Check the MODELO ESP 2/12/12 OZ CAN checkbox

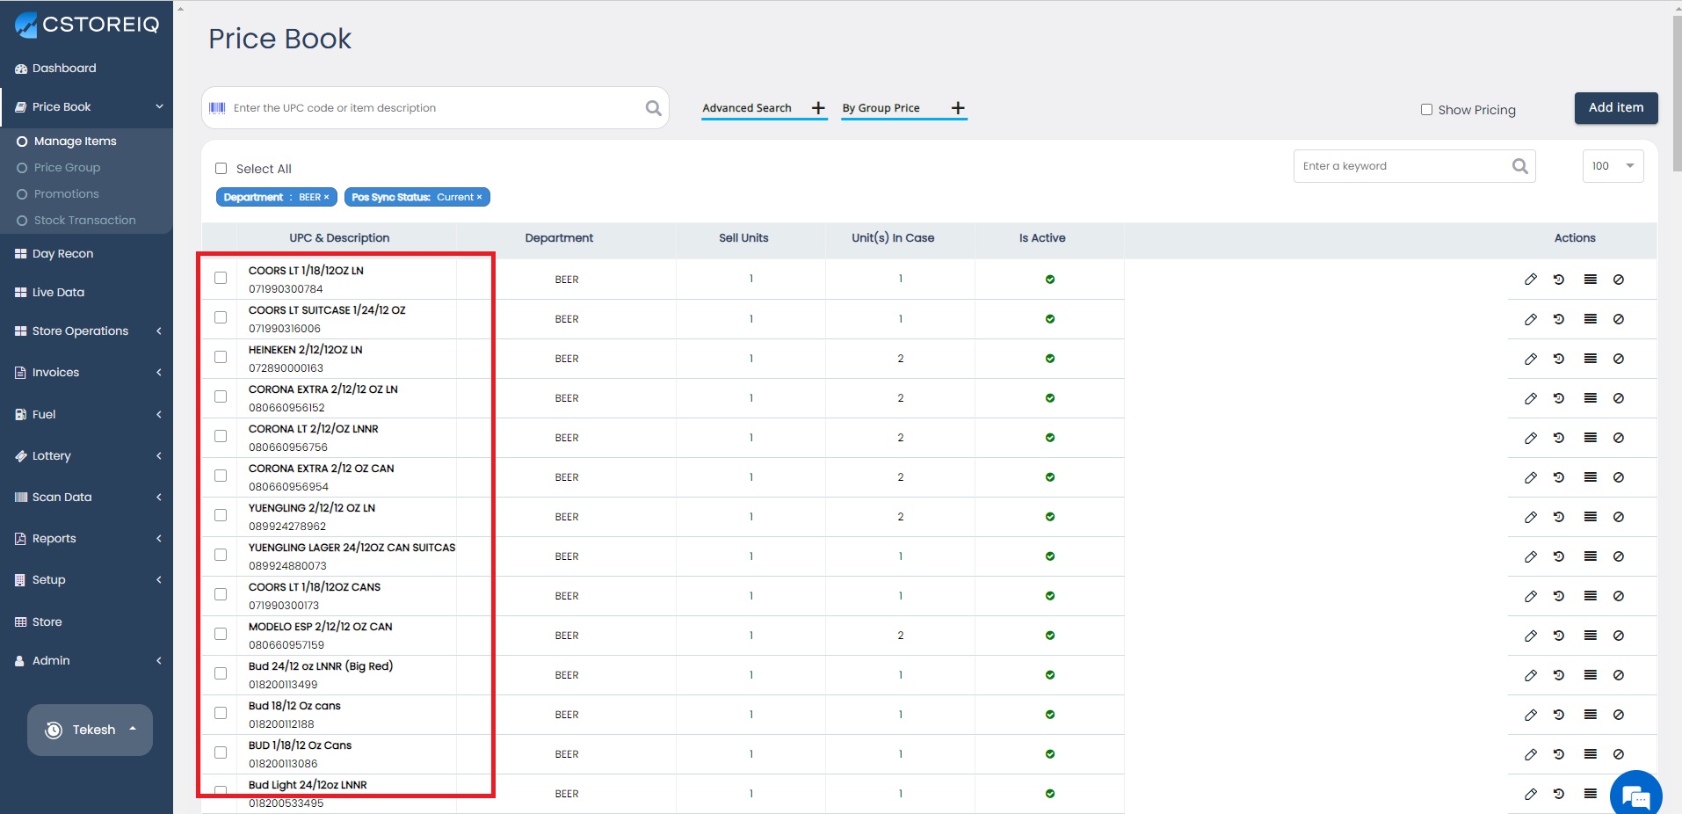221,634
